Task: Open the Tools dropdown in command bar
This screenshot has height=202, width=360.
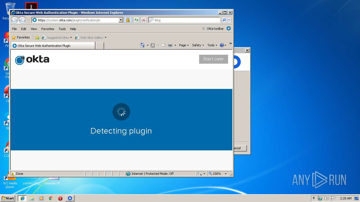Action: point(212,45)
